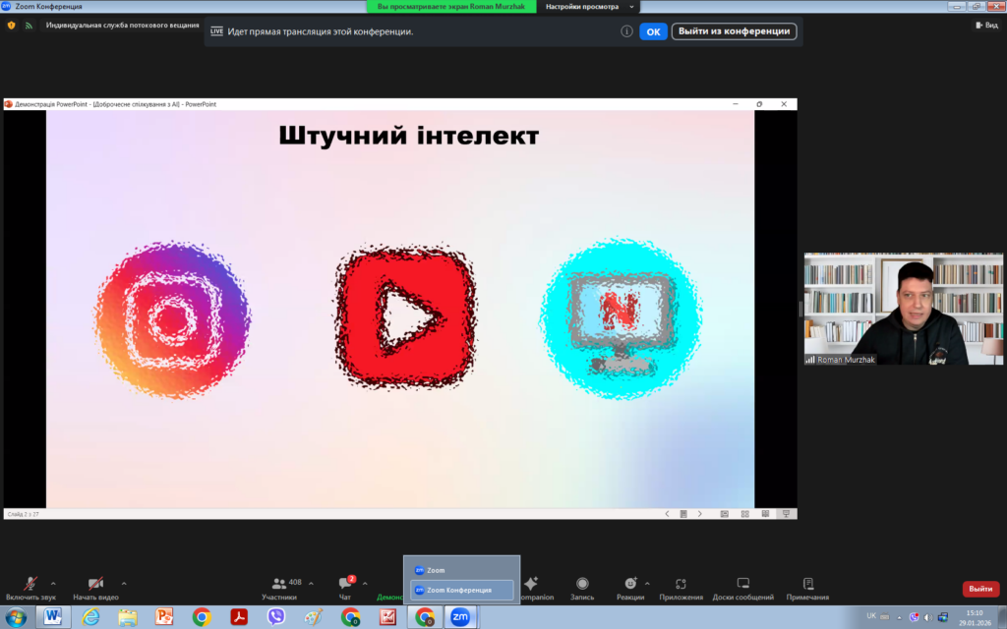Open Приложения apps icon

681,584
